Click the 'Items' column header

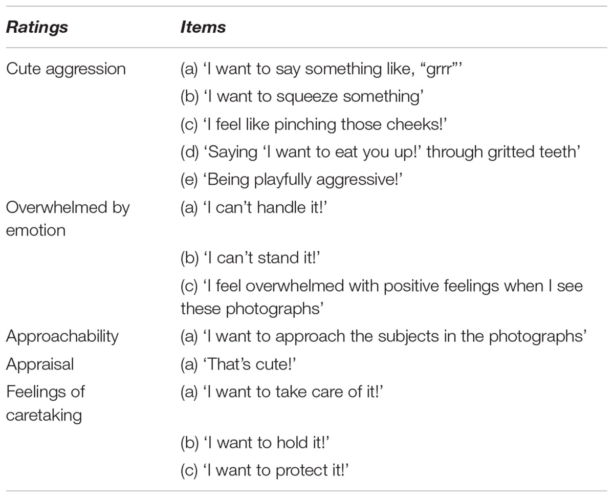pos(203,28)
